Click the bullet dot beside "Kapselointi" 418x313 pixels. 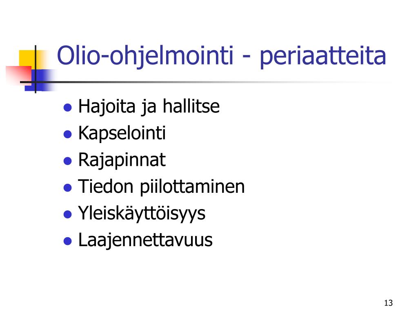(x=68, y=134)
